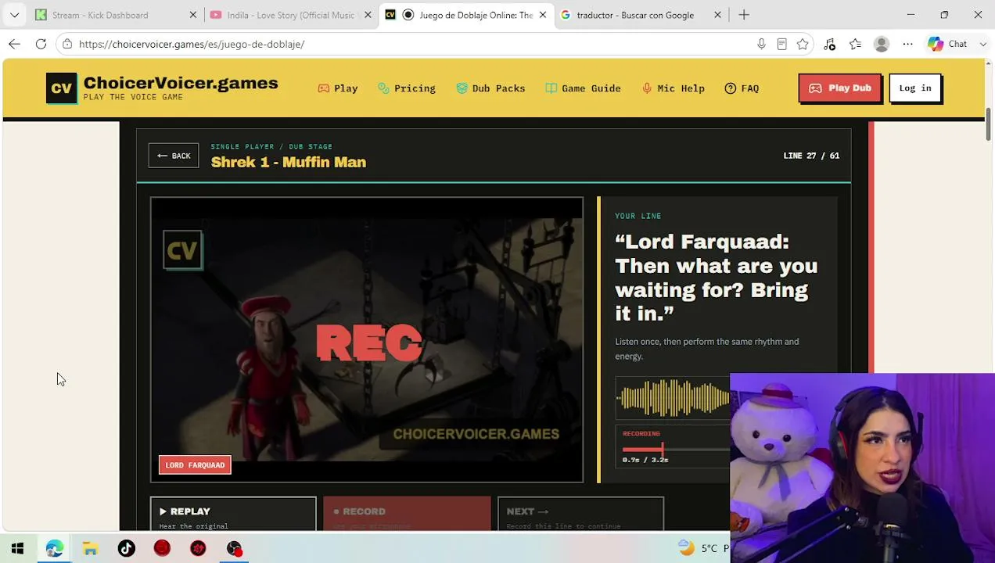Image resolution: width=995 pixels, height=563 pixels.
Task: Open the Play nav item
Action: pos(338,88)
